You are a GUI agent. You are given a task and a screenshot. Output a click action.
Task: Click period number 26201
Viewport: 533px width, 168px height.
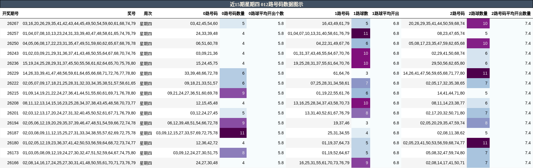[13, 113]
